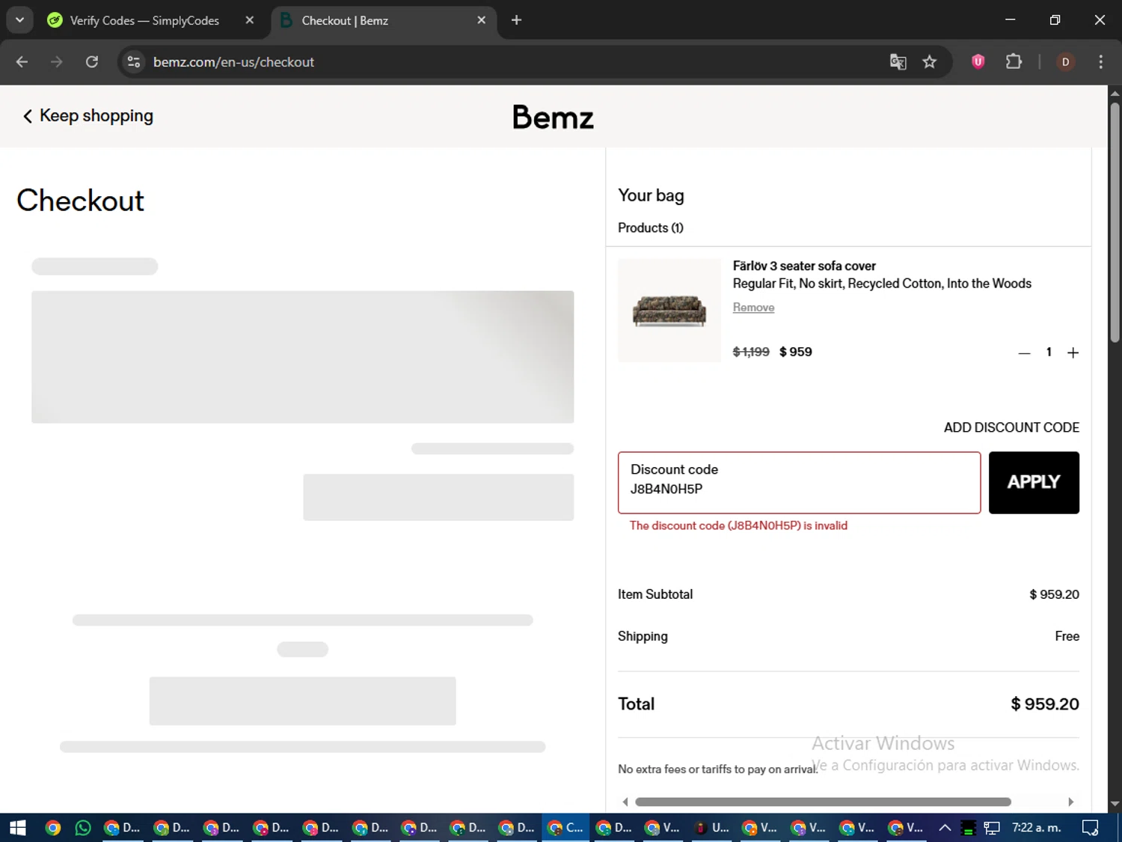Click the Bemz logo
Image resolution: width=1122 pixels, height=842 pixels.
point(553,117)
